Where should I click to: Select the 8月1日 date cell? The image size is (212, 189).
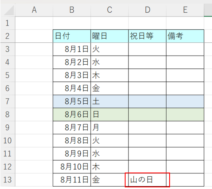(72, 49)
